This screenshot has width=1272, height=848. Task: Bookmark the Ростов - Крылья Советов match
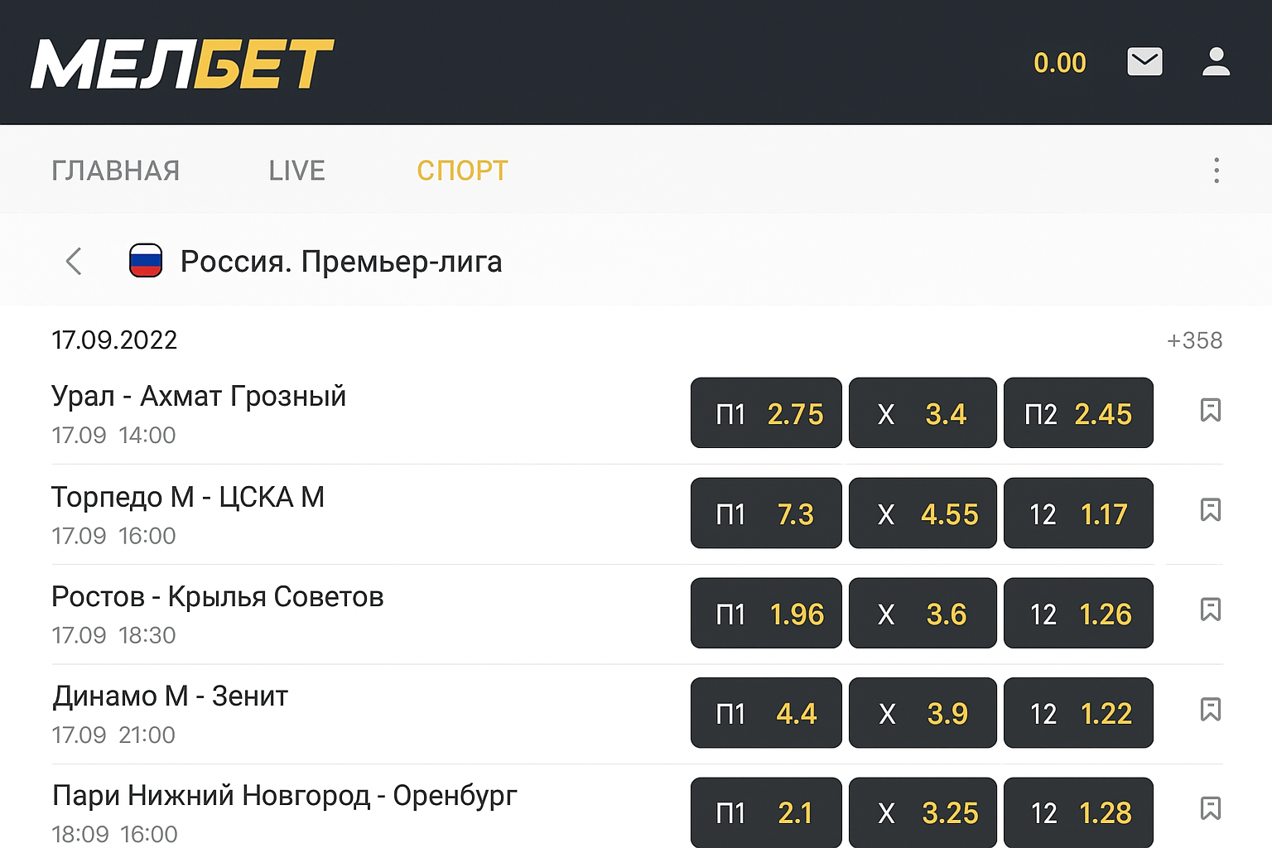pos(1210,609)
